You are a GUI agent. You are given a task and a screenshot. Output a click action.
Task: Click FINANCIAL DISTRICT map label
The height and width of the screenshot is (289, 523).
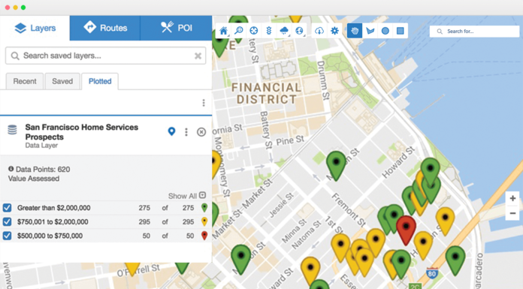point(266,93)
